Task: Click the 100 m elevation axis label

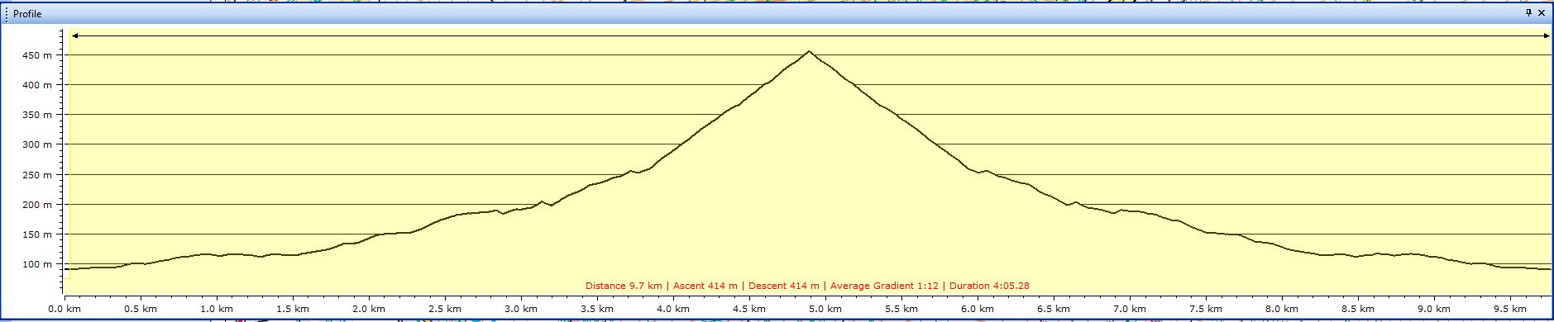Action: [36, 264]
